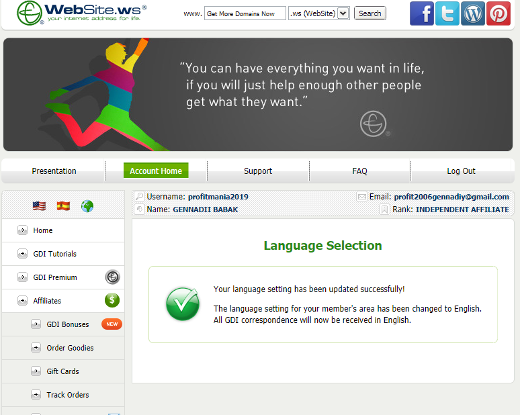Click the name GENNADII BABAK
The height and width of the screenshot is (415, 520).
point(206,210)
